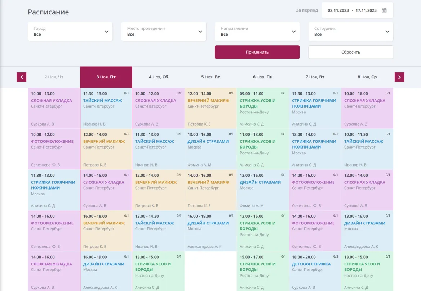The image size is (421, 291).
Task: Open the Сотрудник dropdown
Action: click(351, 31)
